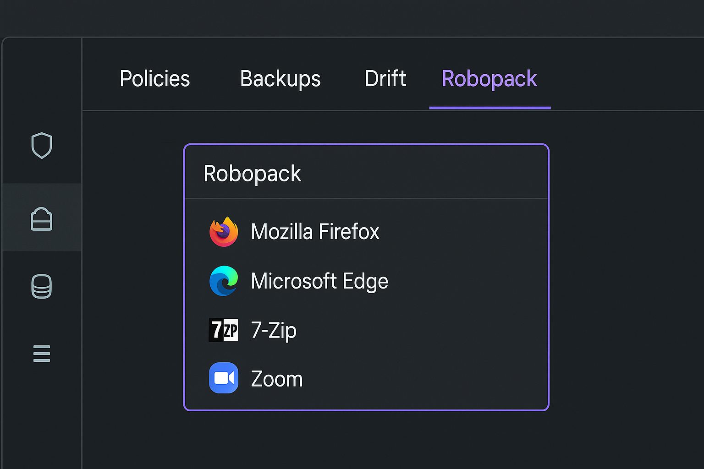Screen dimensions: 704x469
Task: Click the highlighted sidebar navigation item
Action: point(42,218)
